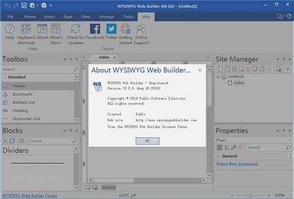Click OK in the About dialog

click(x=147, y=141)
